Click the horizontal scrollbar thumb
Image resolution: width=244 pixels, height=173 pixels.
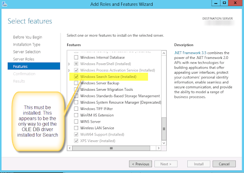[111, 148]
